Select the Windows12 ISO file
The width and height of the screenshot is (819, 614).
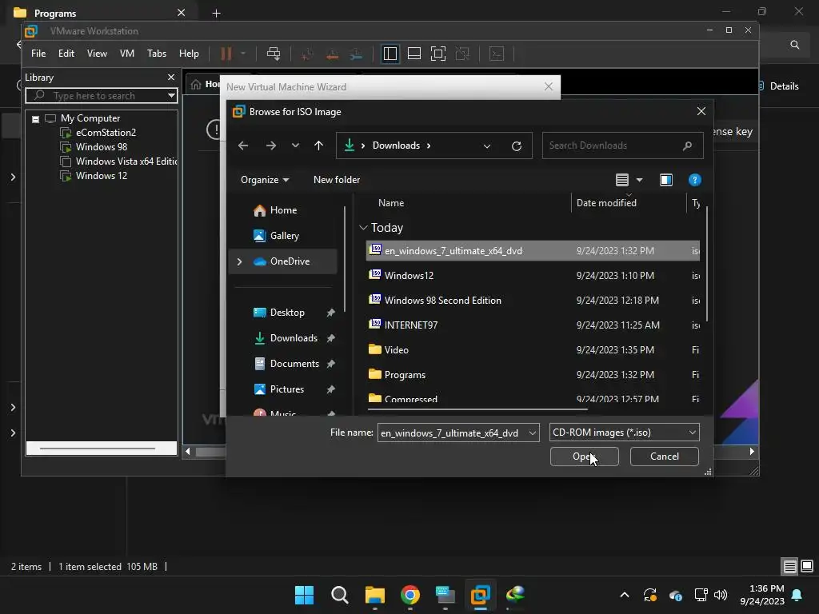point(533,276)
